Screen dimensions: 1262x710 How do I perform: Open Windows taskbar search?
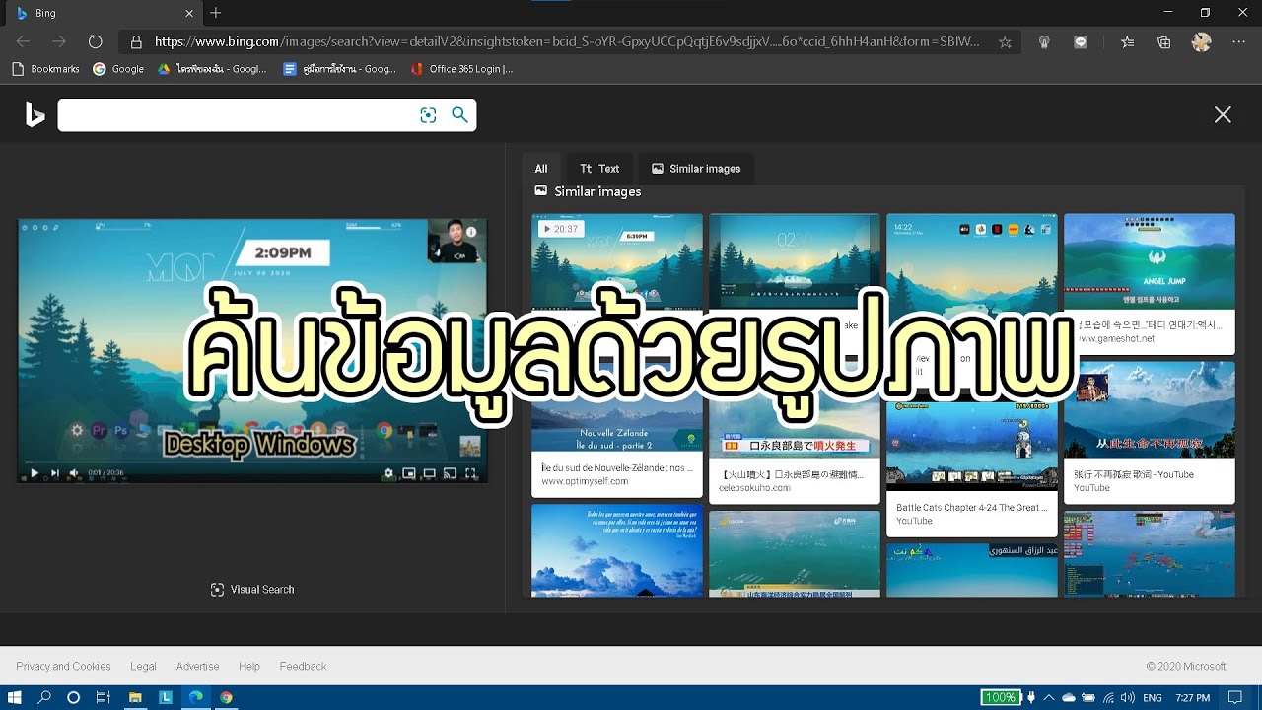44,697
